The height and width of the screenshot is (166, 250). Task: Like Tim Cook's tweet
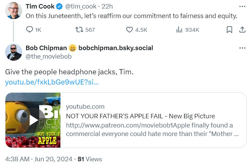(x=129, y=30)
